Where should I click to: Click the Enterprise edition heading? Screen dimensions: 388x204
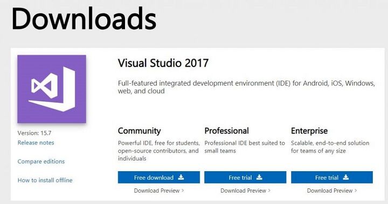(309, 130)
